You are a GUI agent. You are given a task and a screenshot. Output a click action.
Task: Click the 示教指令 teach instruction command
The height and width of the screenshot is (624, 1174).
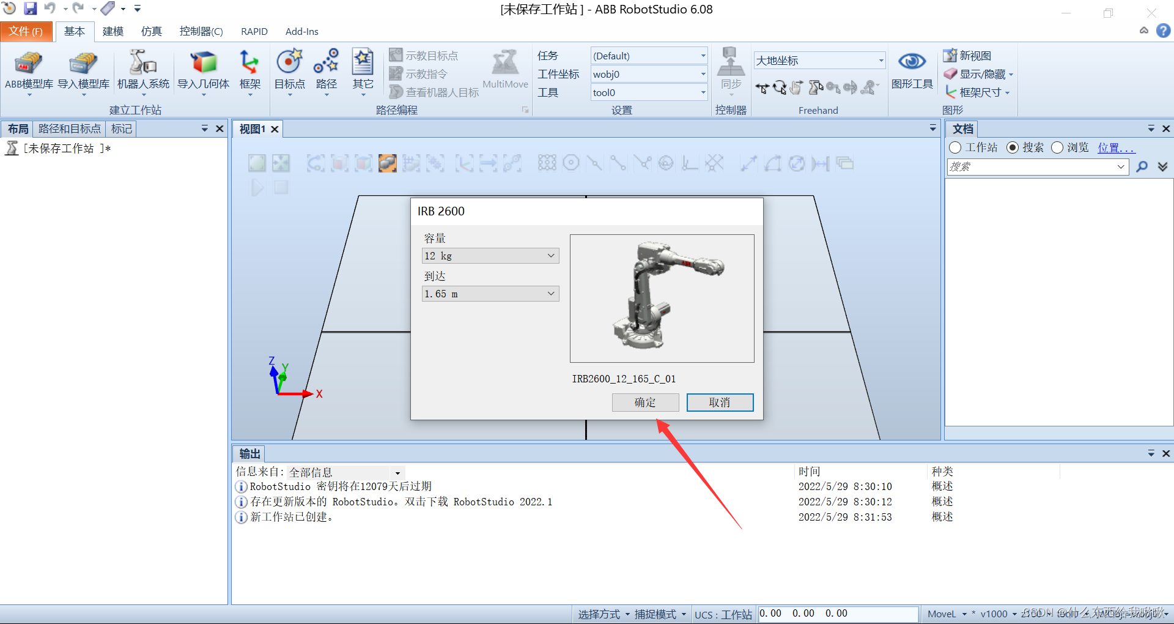pyautogui.click(x=419, y=74)
